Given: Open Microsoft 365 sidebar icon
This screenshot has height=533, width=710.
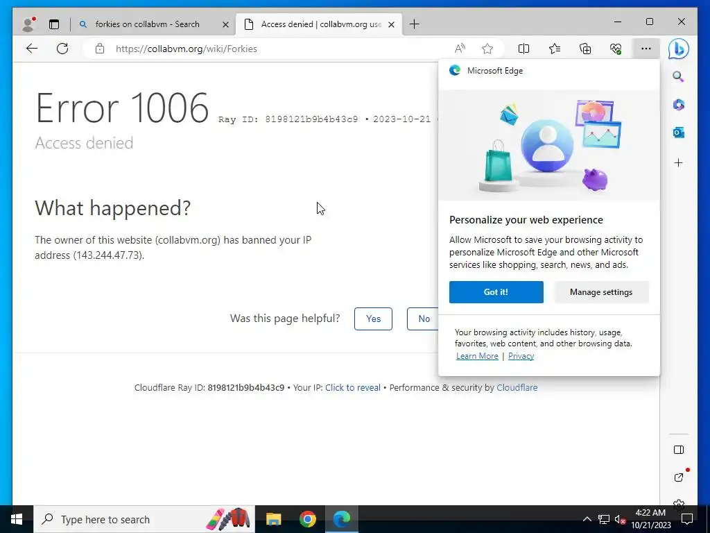Looking at the screenshot, I should (x=678, y=105).
